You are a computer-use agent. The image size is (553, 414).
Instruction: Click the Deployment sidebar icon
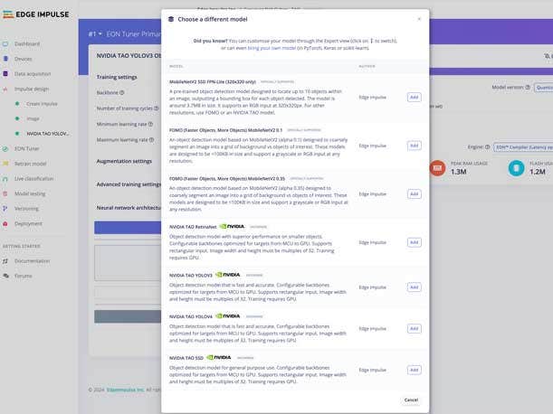click(x=6, y=223)
